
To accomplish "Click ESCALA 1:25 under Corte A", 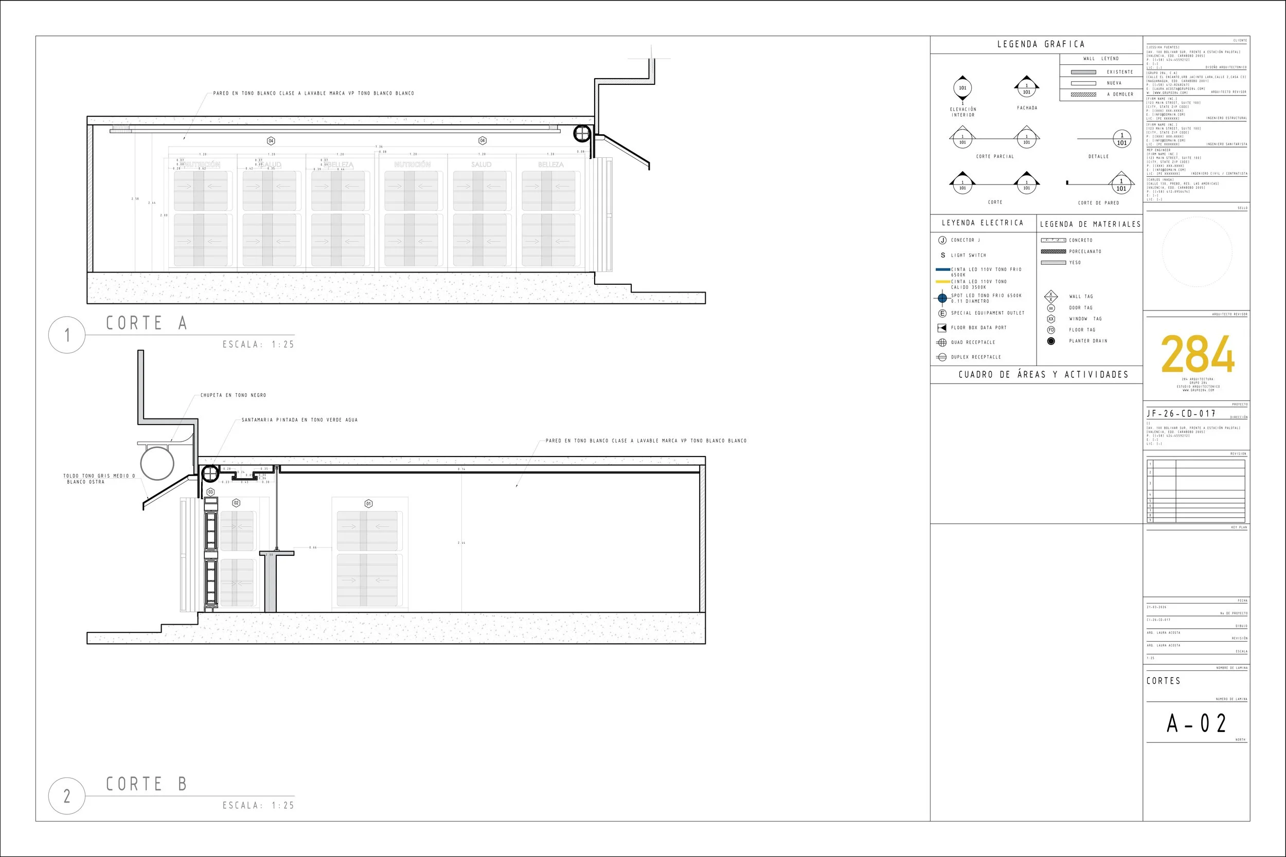I will [x=258, y=344].
